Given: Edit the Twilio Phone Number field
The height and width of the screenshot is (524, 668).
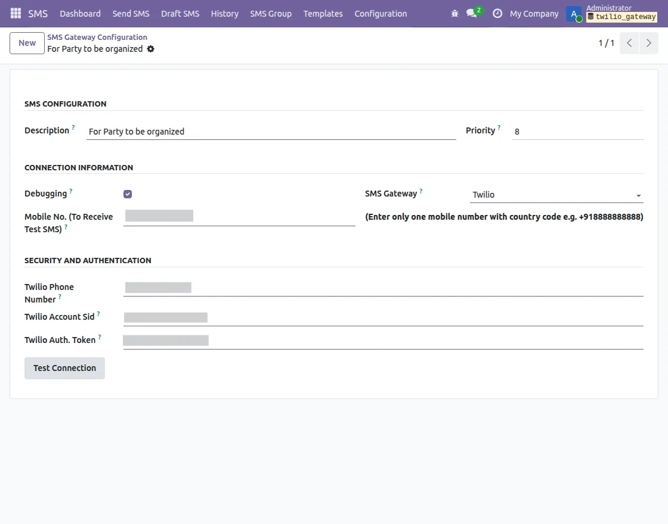Looking at the screenshot, I should click(x=383, y=288).
